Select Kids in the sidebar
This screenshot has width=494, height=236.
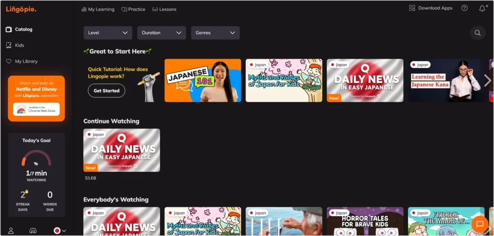tap(15, 45)
